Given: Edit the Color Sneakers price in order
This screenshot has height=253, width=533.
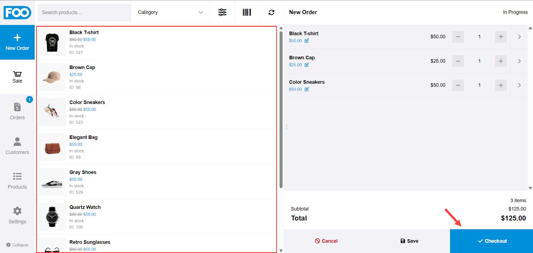Looking at the screenshot, I should [307, 89].
